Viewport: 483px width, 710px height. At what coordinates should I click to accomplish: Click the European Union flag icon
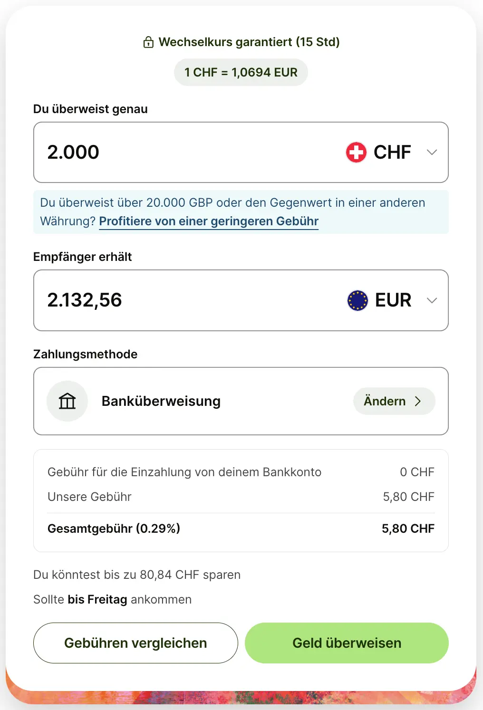[x=357, y=300]
